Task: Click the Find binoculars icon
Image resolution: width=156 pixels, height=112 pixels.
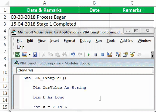Action: [x=64, y=54]
